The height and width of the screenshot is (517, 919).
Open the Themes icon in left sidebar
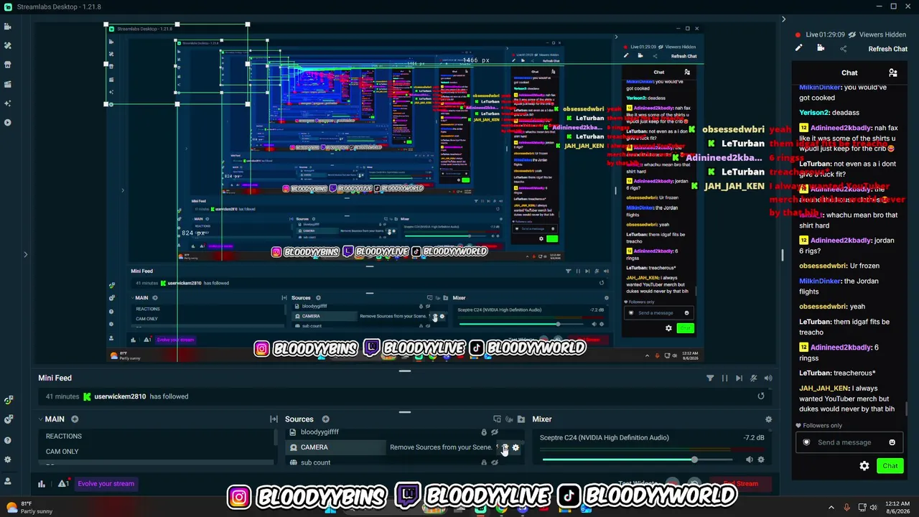click(x=7, y=45)
